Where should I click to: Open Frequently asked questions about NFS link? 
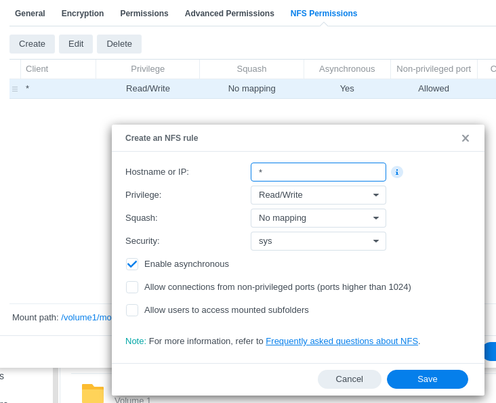point(342,341)
